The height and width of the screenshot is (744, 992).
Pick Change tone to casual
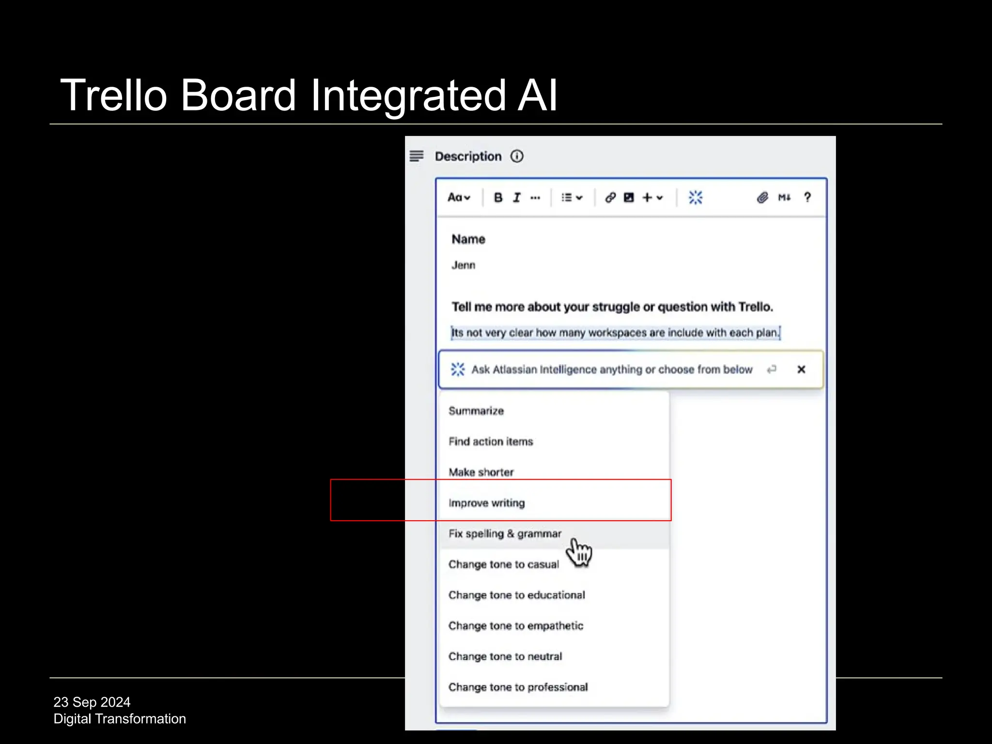pos(554,564)
